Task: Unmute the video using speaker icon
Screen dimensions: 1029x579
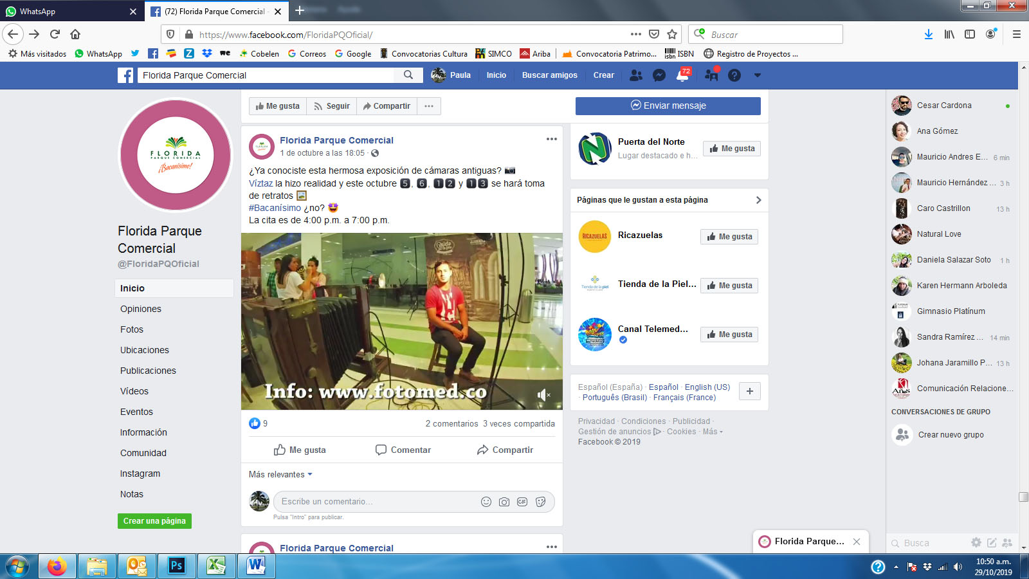Action: 543,394
